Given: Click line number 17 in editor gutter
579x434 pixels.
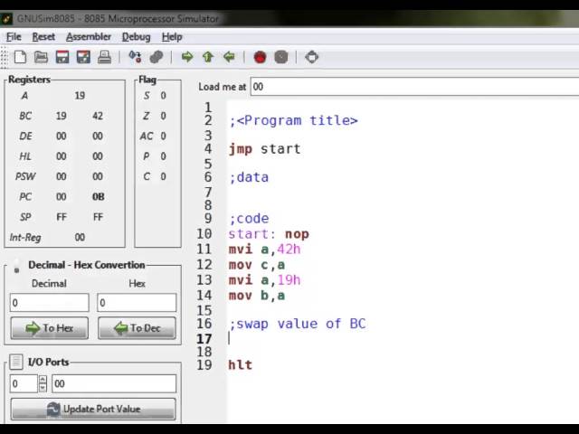Looking at the screenshot, I should 204,339.
